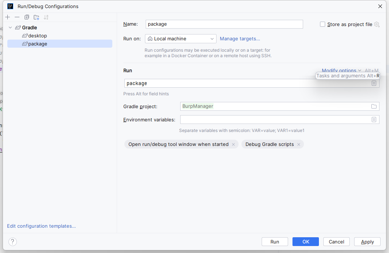Click the Manage targets link

240,38
